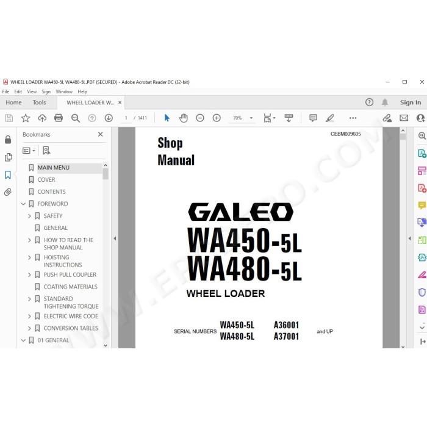Expand CONVERSION TABLES bookmark

click(x=29, y=328)
